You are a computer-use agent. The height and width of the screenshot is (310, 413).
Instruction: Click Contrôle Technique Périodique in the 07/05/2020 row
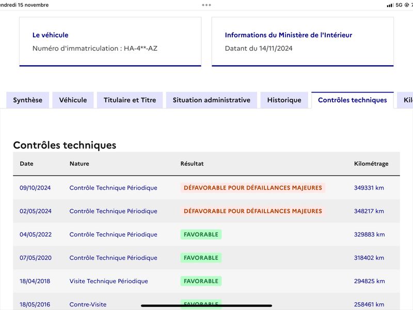113,258
